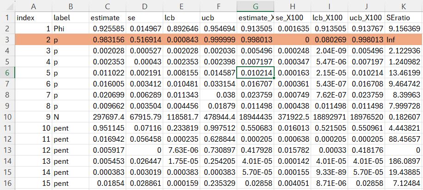Click cell containing 0.550683
The width and height of the screenshot is (423, 190).
(x=256, y=128)
